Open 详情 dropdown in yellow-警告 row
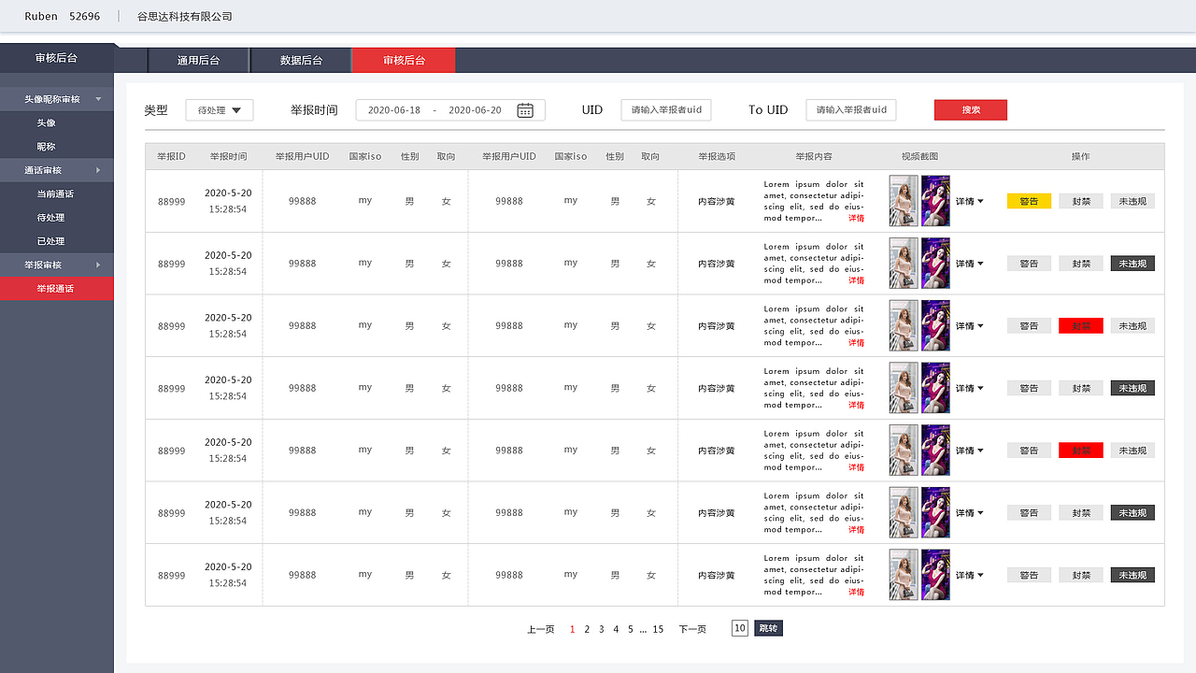Image resolution: width=1196 pixels, height=673 pixels. click(969, 201)
